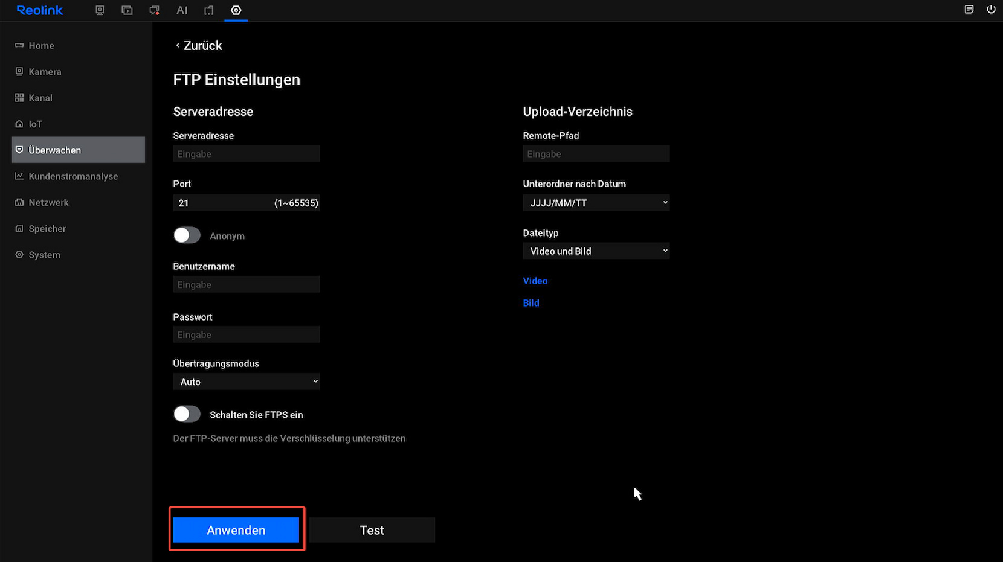Click the Zurück back chevron
Viewport: 1003px width, 562px height.
[x=178, y=45]
